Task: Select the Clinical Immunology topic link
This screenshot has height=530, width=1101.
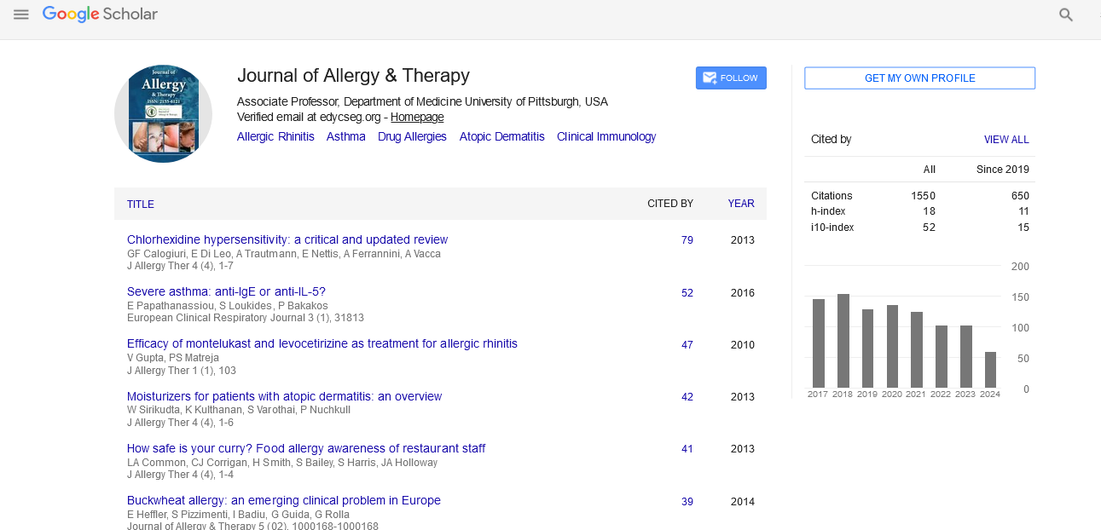Action: (606, 136)
